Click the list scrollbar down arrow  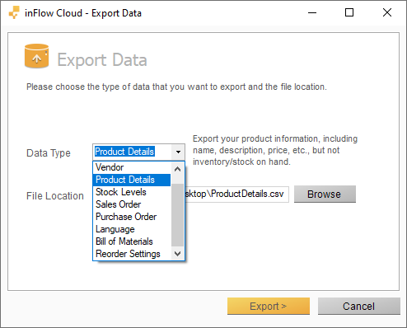click(178, 254)
